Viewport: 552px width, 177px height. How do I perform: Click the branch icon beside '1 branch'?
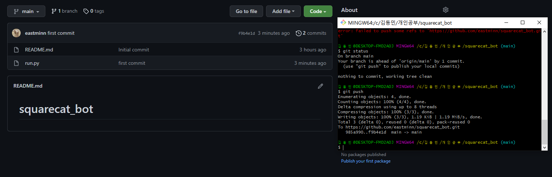click(x=54, y=11)
